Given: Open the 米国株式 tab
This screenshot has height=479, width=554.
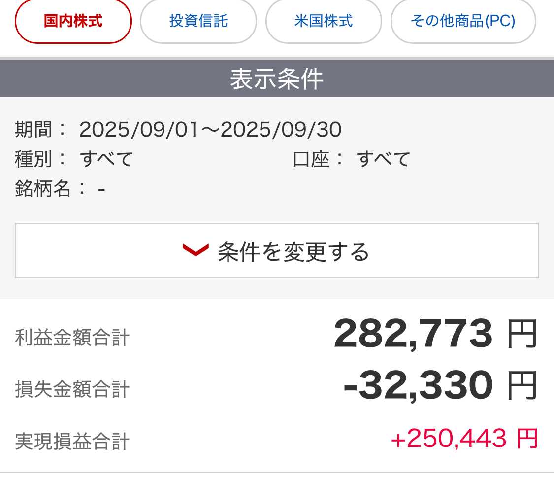Looking at the screenshot, I should click(324, 21).
